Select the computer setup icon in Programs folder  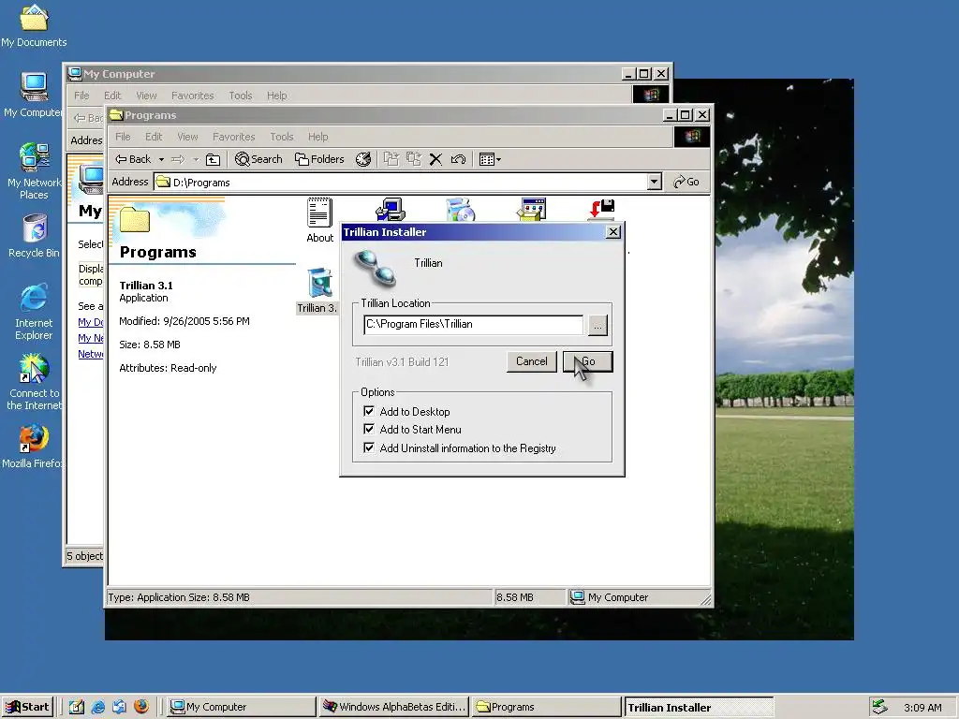tap(391, 209)
